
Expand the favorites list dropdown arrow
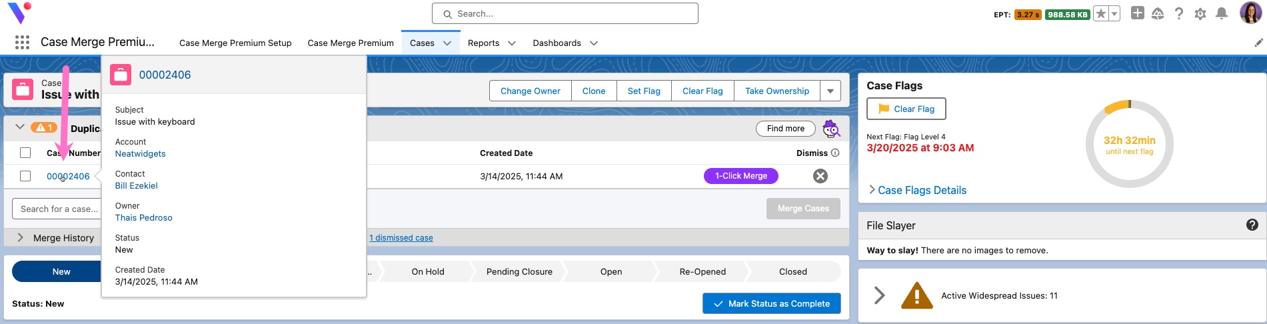pyautogui.click(x=1114, y=13)
